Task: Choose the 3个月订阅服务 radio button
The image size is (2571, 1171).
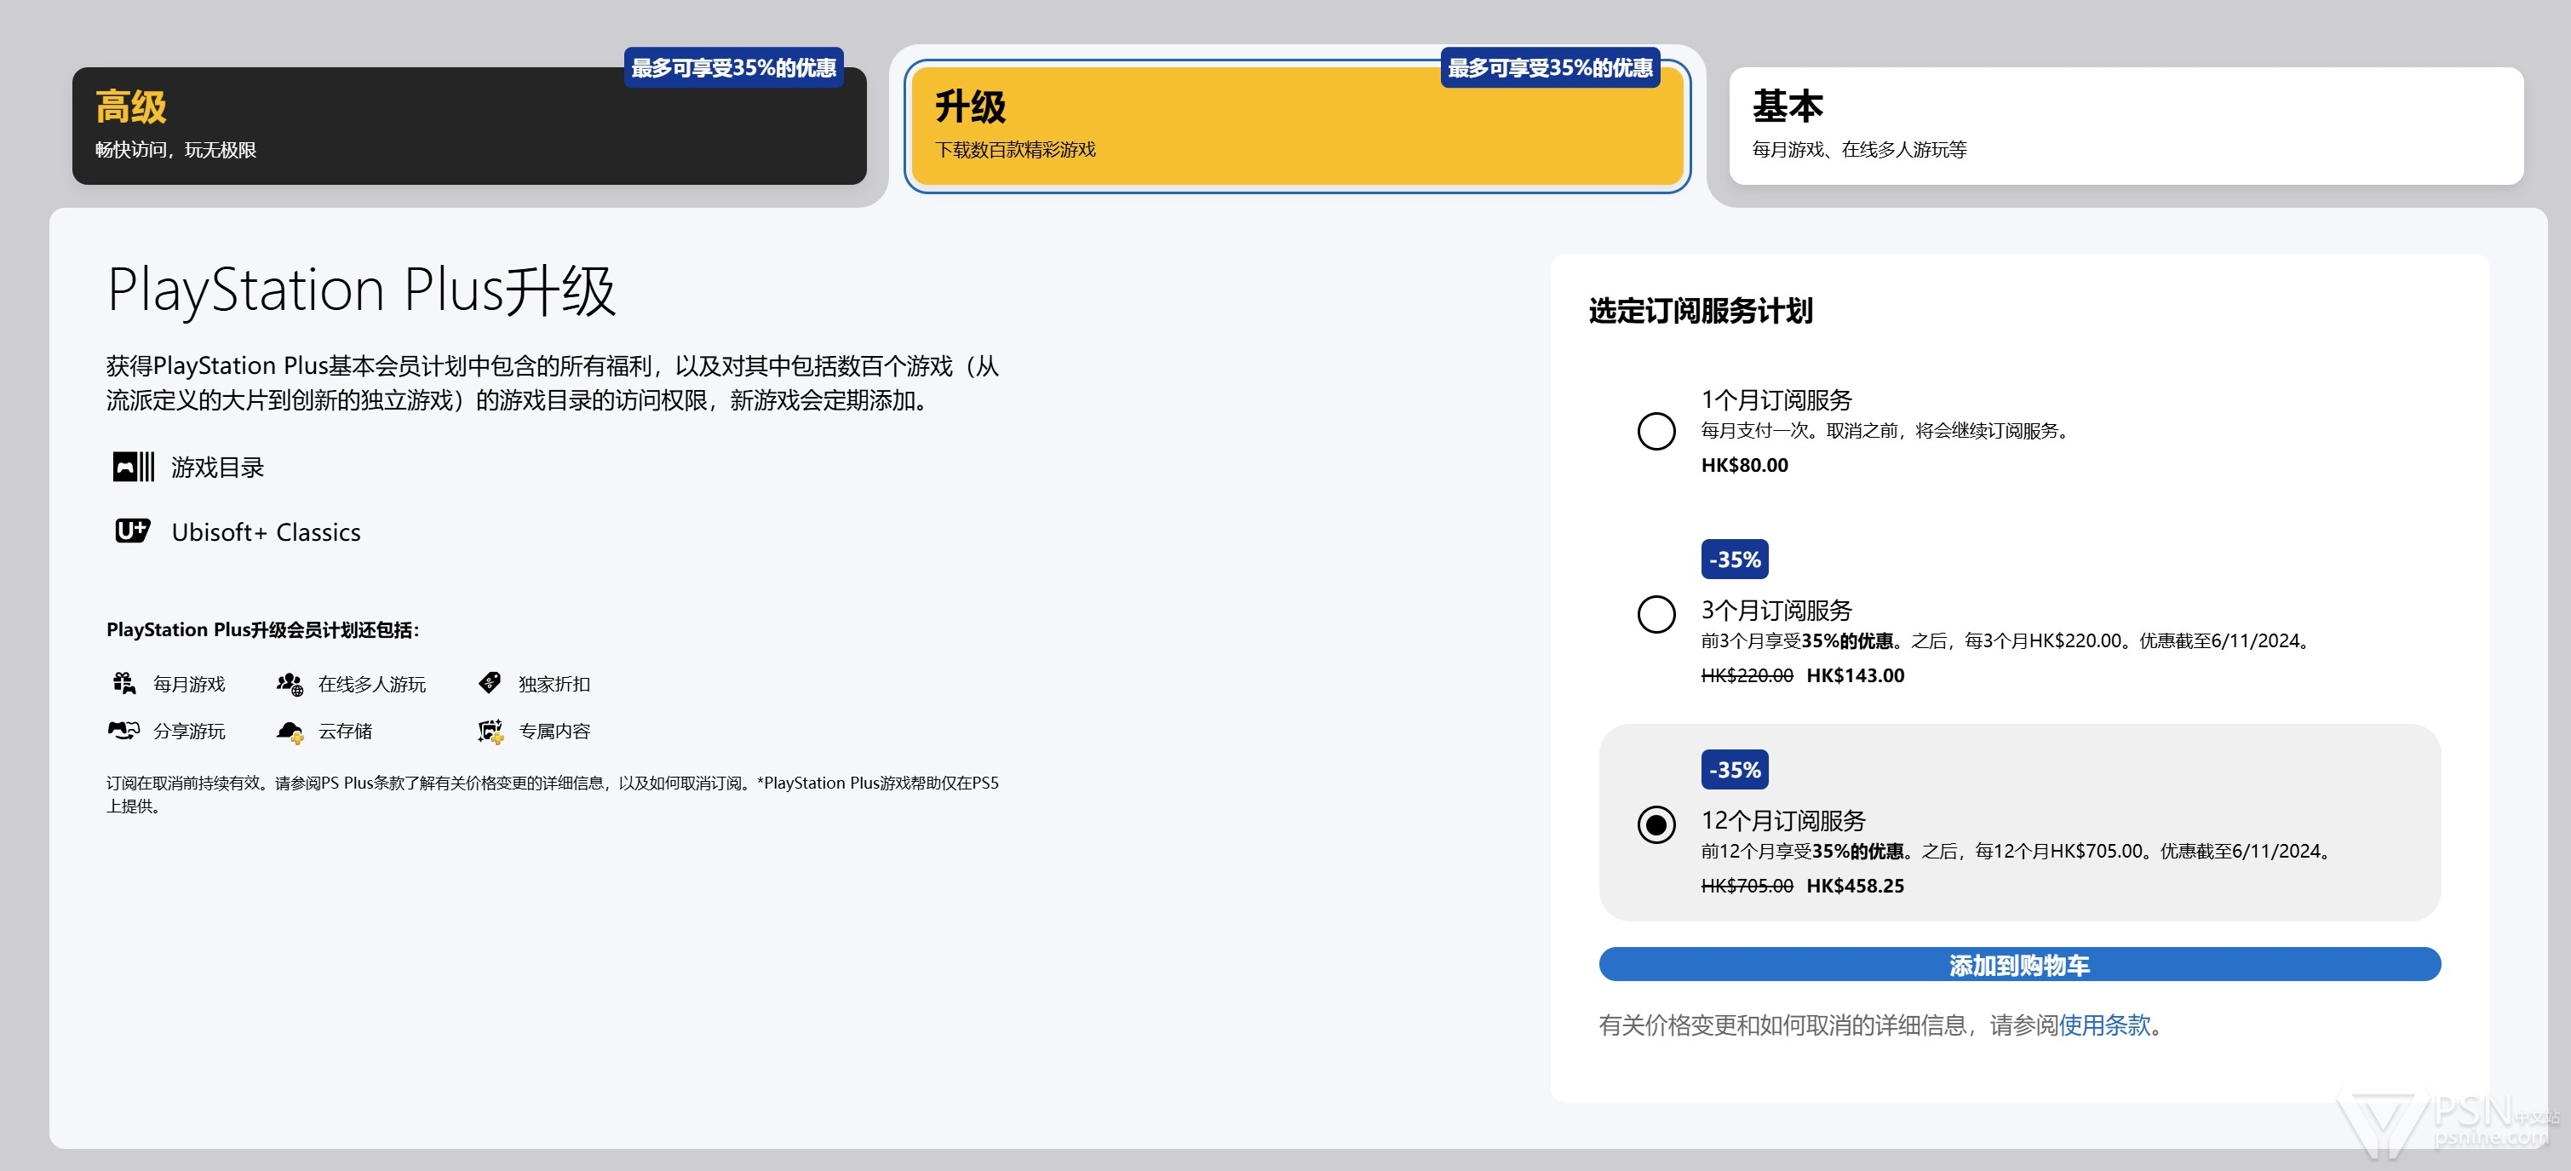Action: tap(1656, 614)
